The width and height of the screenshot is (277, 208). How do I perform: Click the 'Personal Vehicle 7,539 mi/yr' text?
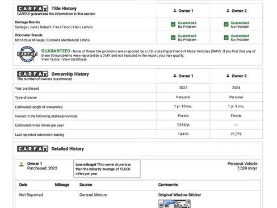tap(242, 166)
